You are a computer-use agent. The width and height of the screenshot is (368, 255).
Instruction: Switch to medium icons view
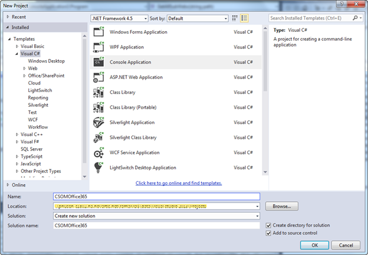235,18
